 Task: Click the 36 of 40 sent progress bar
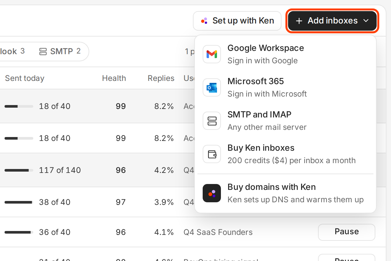19,232
